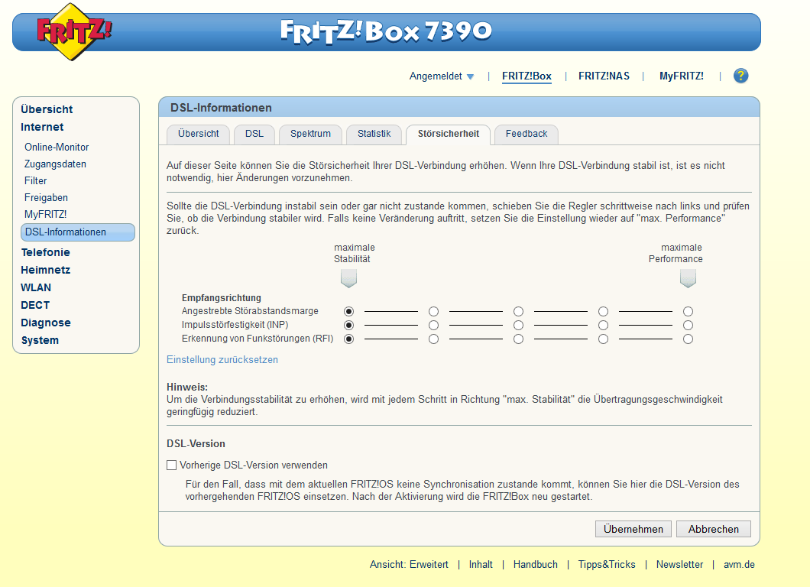This screenshot has width=810, height=587.
Task: Select second Störabstandsmarge radio button
Action: pos(433,312)
